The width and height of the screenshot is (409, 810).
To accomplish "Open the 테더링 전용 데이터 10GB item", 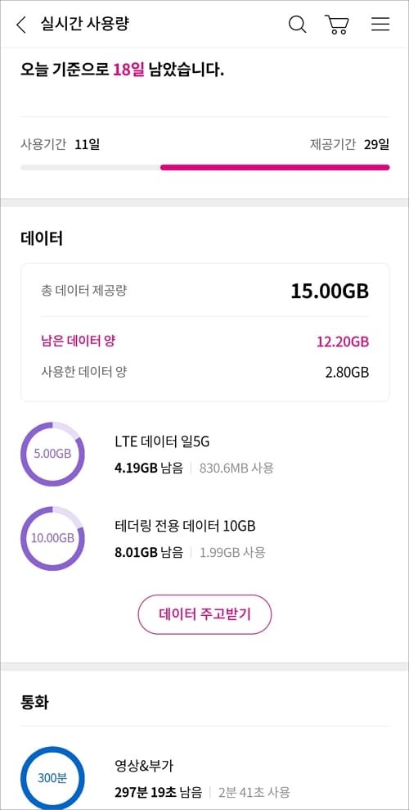I will [190, 539].
